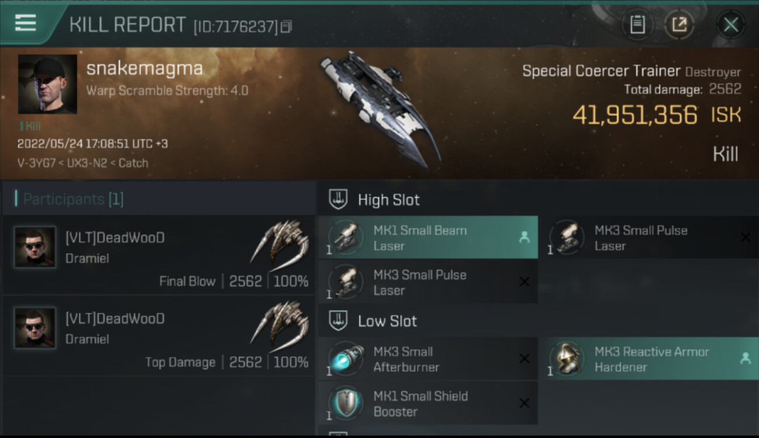
Task: Click the MK3 Small Afterburner icon
Action: pyautogui.click(x=346, y=359)
